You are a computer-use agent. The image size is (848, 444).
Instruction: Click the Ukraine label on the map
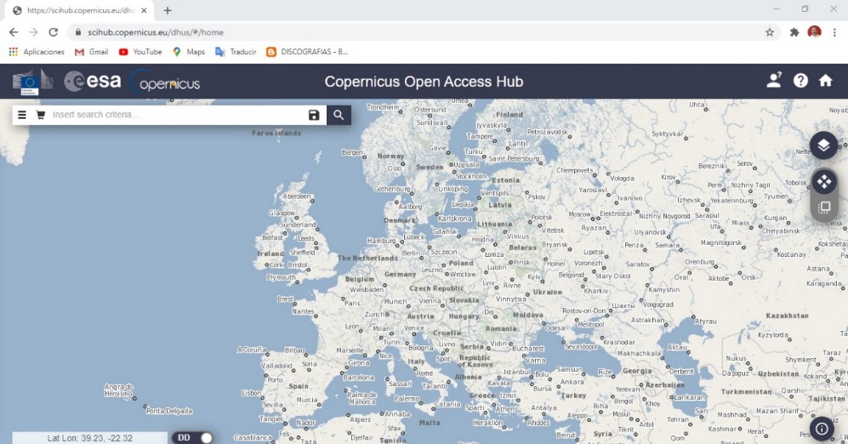[x=547, y=292]
